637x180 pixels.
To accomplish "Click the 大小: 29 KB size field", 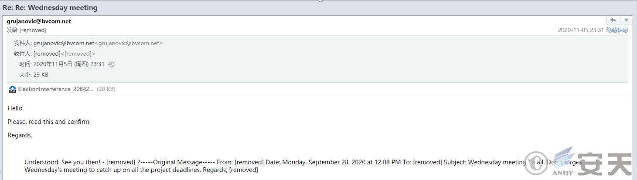I will pos(34,75).
